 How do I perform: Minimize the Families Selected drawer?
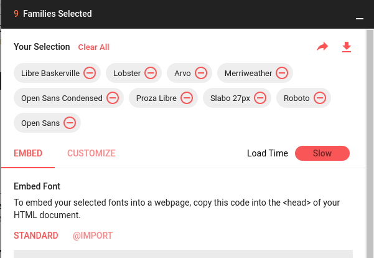(360, 19)
